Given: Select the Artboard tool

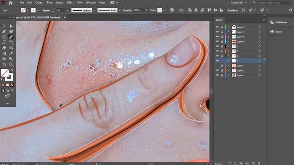Looking at the screenshot, I should 4,65.
